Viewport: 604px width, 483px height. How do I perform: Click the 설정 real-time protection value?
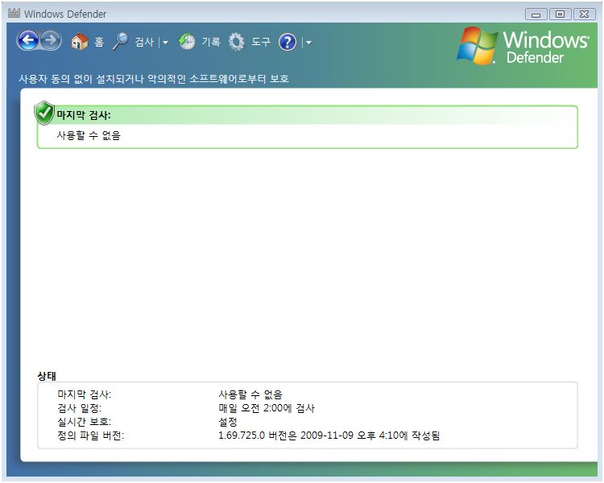tap(228, 422)
